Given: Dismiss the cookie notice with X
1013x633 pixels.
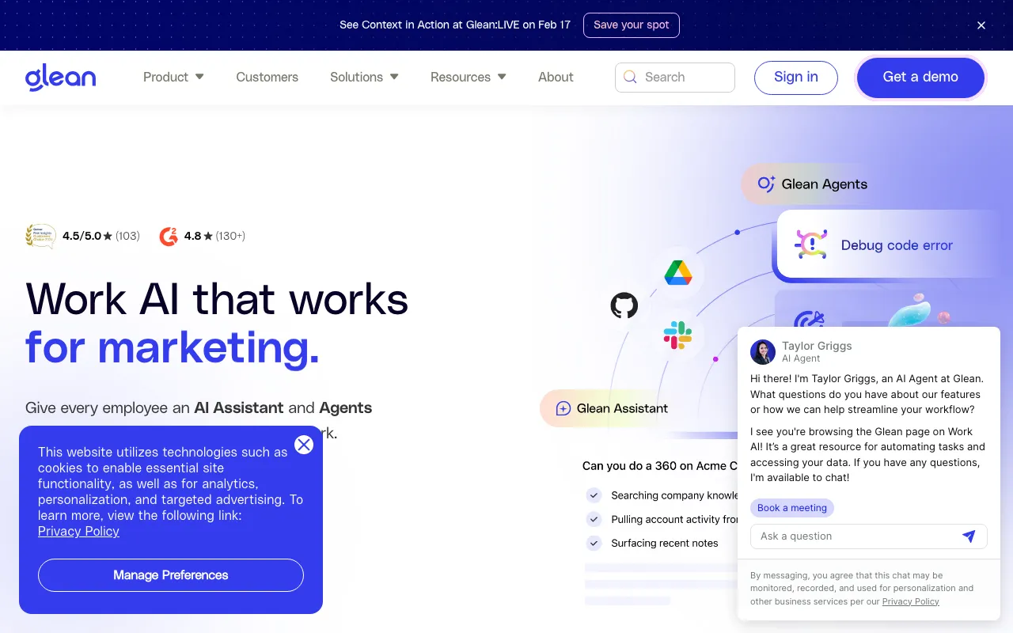Looking at the screenshot, I should 304,445.
